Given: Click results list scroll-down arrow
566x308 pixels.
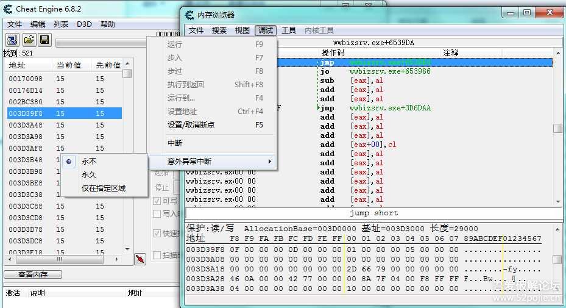Looking at the screenshot, I should click(127, 249).
